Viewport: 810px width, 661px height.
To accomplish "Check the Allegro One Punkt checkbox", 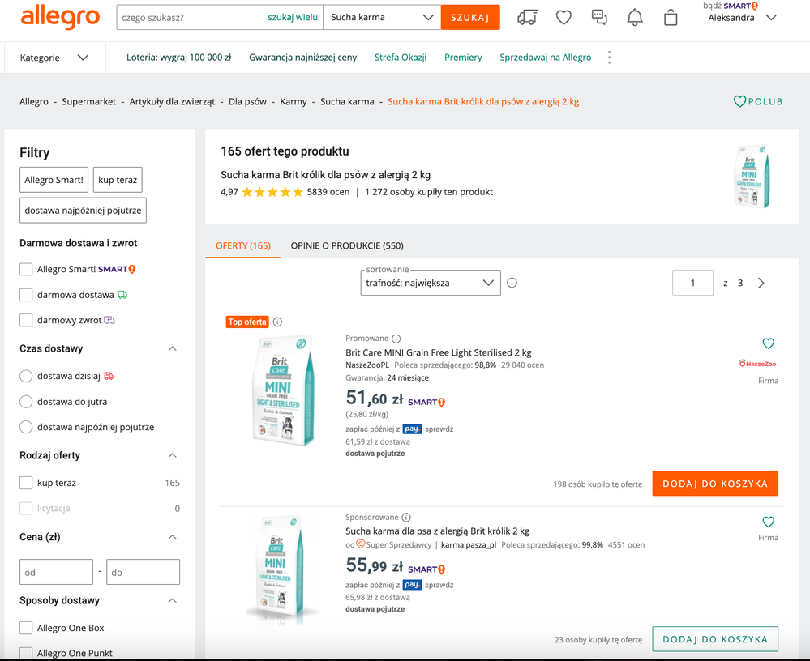I will (x=26, y=653).
